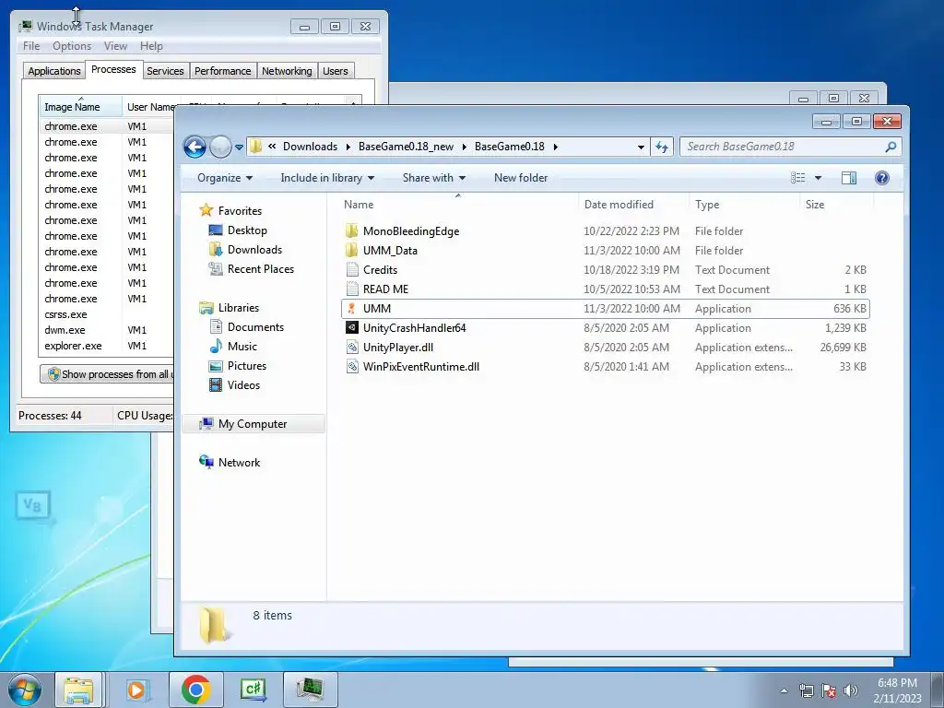Click the search magnifier icon
944x708 pixels.
point(891,147)
